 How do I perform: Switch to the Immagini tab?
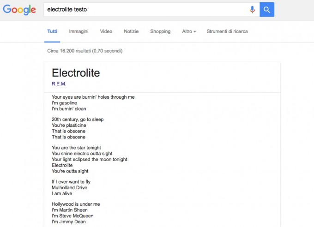78,31
